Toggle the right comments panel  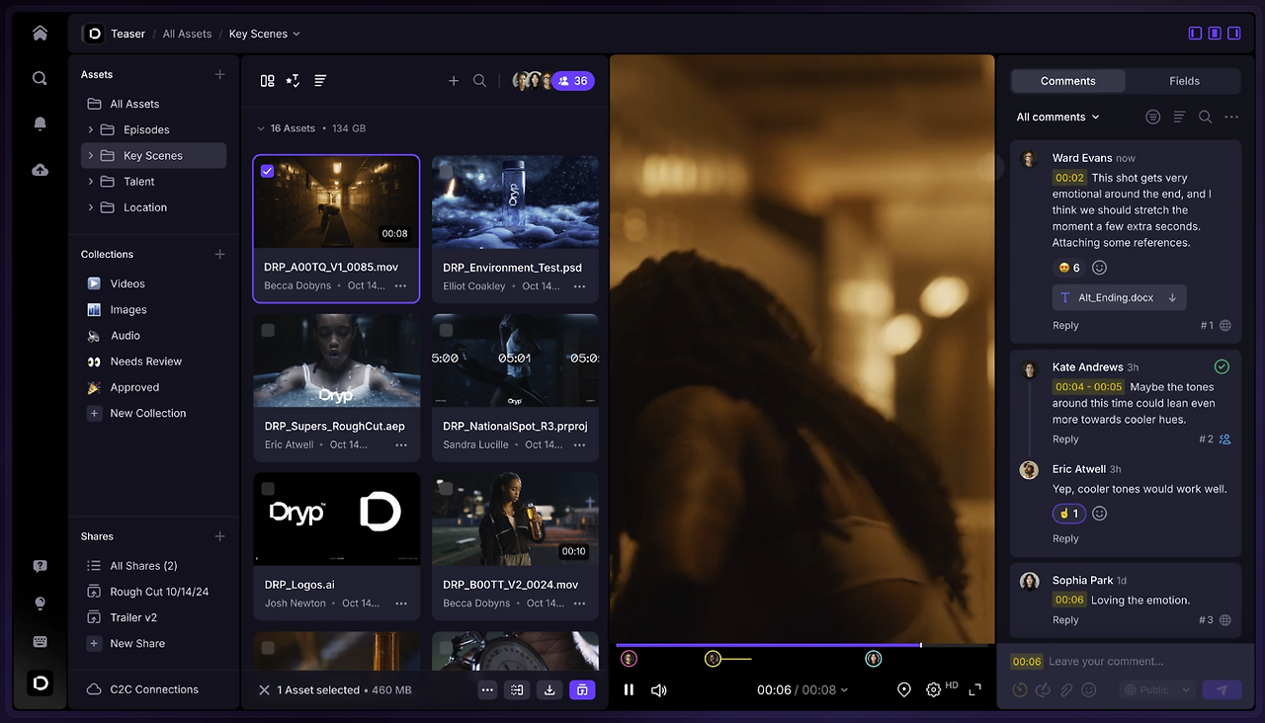[x=1234, y=34]
